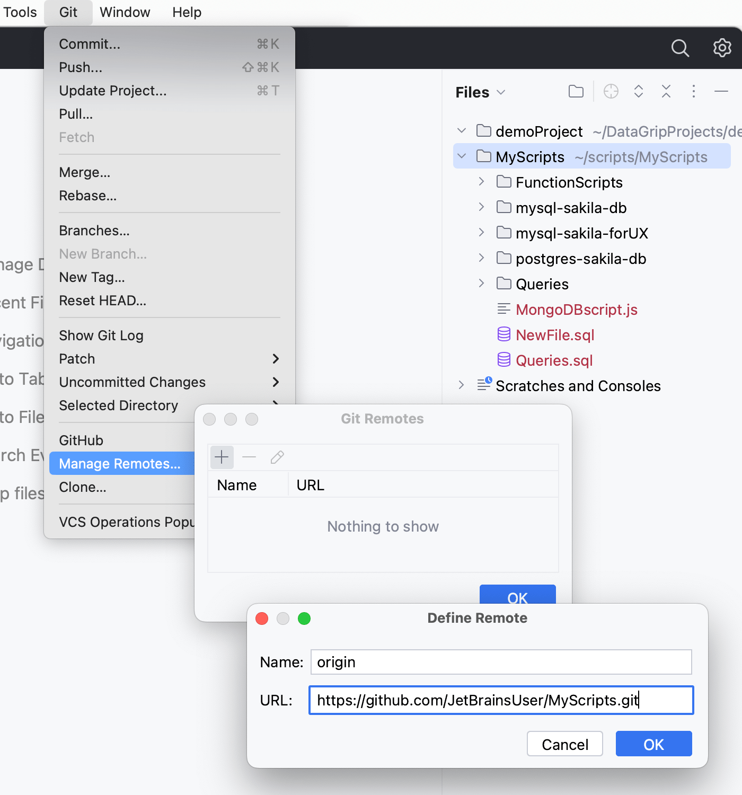Open the Window menu
742x795 pixels.
point(125,12)
